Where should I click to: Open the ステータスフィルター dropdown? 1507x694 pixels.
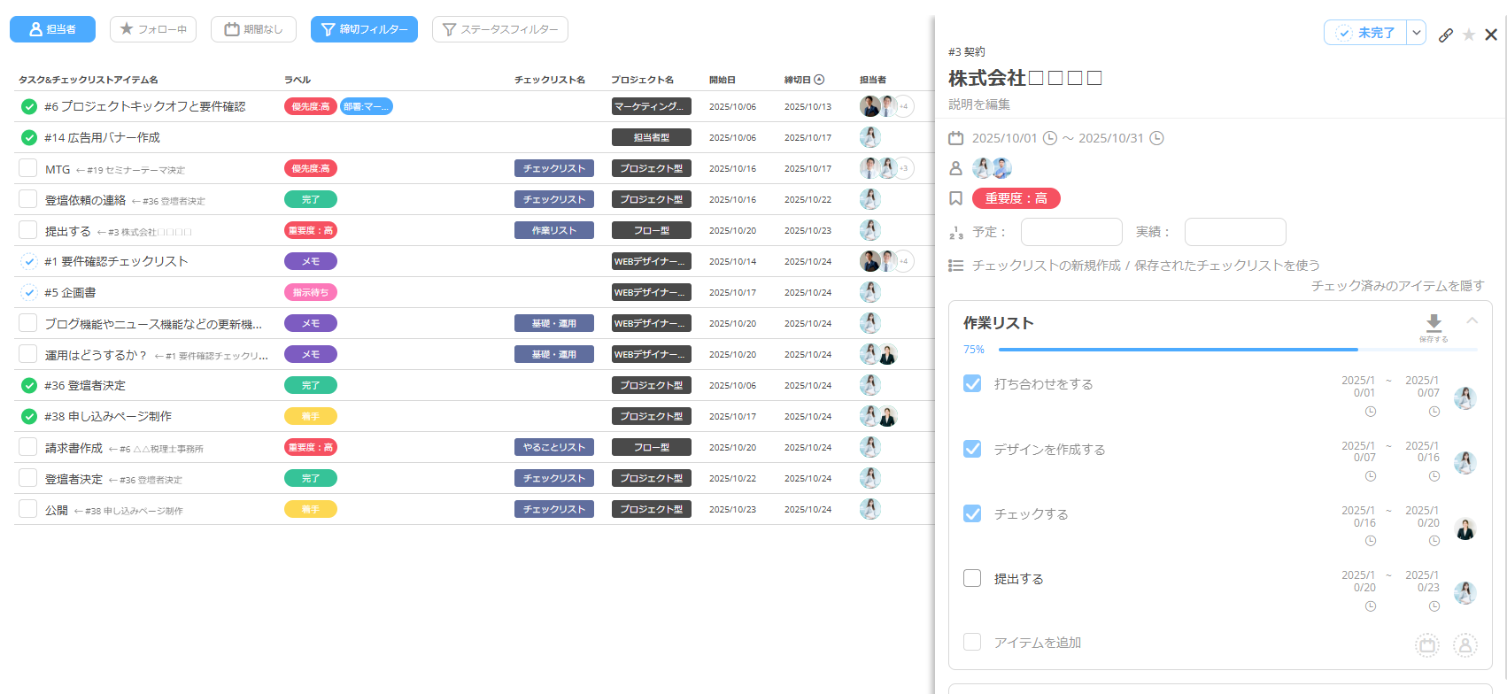coord(500,29)
